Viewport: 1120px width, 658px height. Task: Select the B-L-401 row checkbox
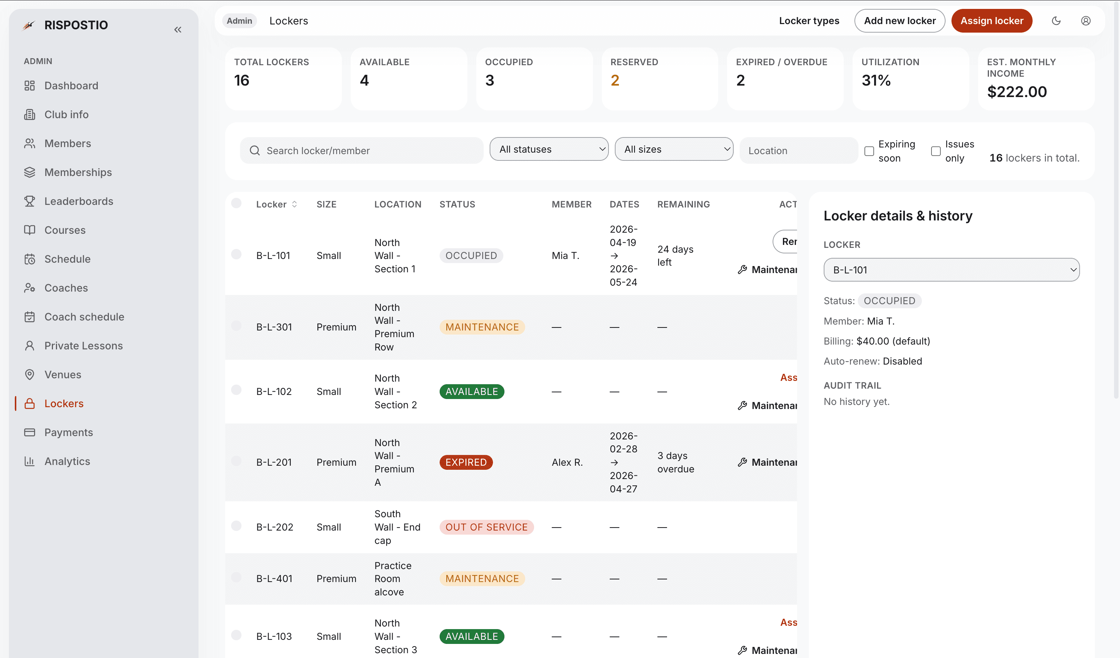pos(236,578)
